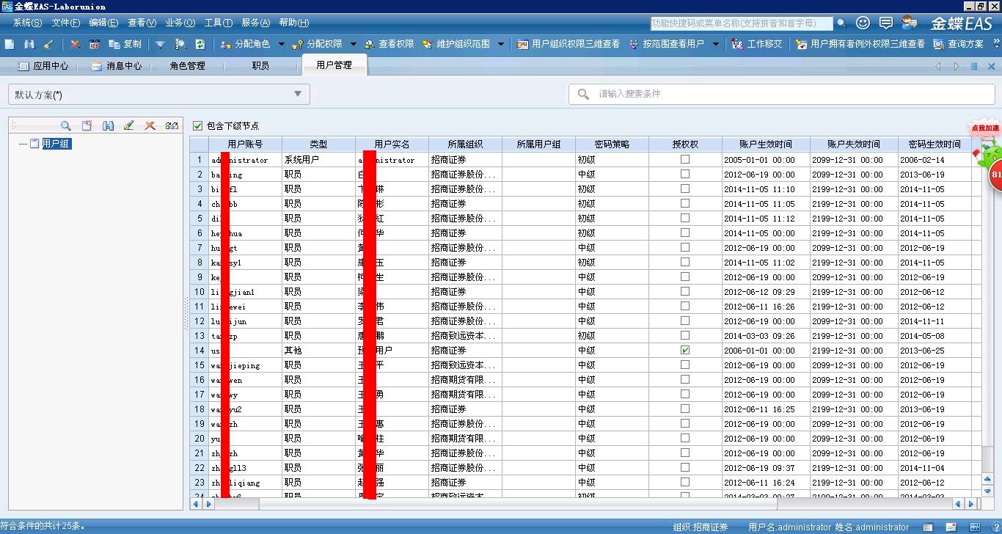Click the delete X icon in user group panel
1002x534 pixels.
(x=150, y=125)
